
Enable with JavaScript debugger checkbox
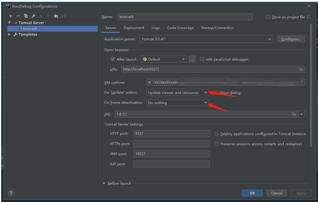coord(202,59)
